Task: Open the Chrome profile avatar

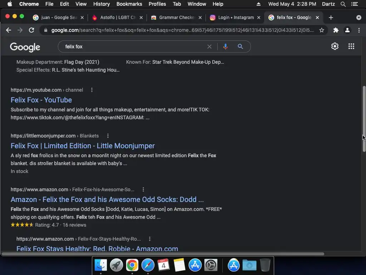Action: coord(347,30)
